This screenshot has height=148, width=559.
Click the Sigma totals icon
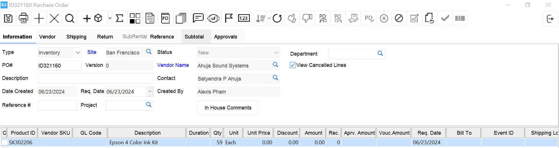[x=119, y=19]
